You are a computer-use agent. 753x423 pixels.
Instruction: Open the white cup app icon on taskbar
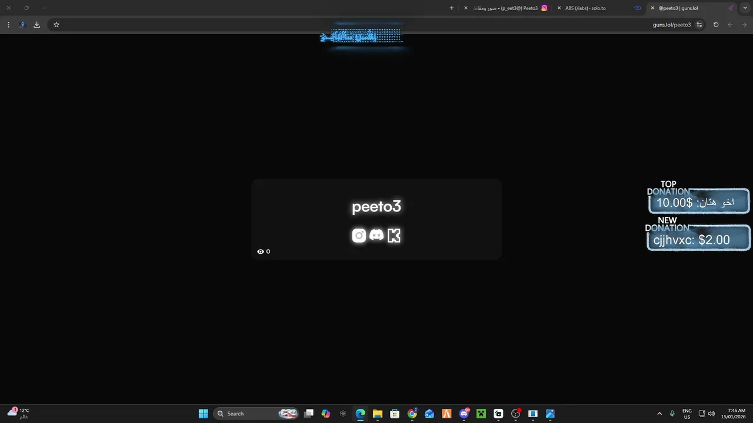pyautogui.click(x=498, y=414)
